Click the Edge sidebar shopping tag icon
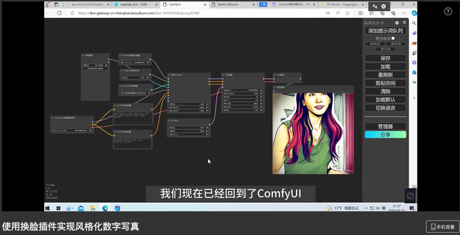 coord(414,33)
